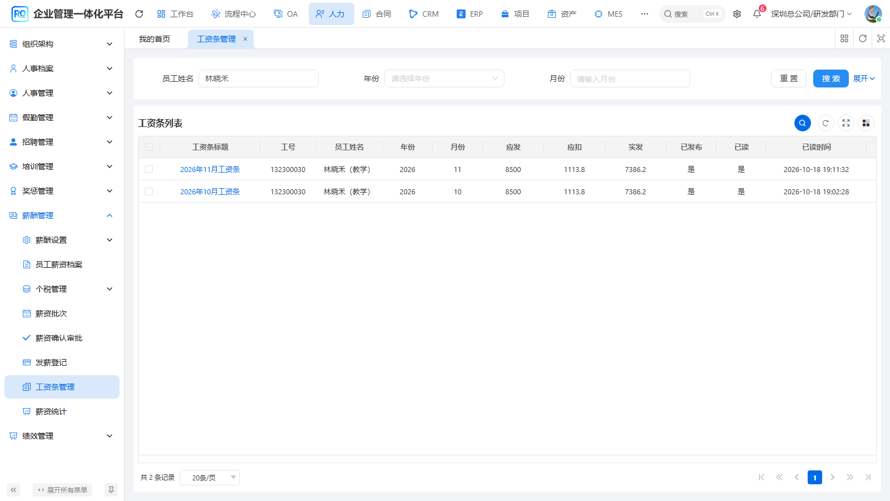Click the 员工姓名 input field
The image size is (890, 501).
[259, 78]
